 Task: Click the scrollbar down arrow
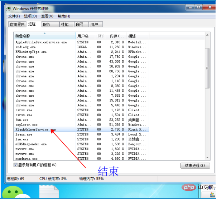pos(207,157)
